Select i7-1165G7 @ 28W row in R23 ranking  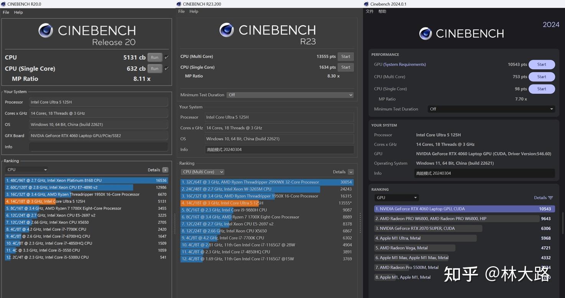pos(267,245)
